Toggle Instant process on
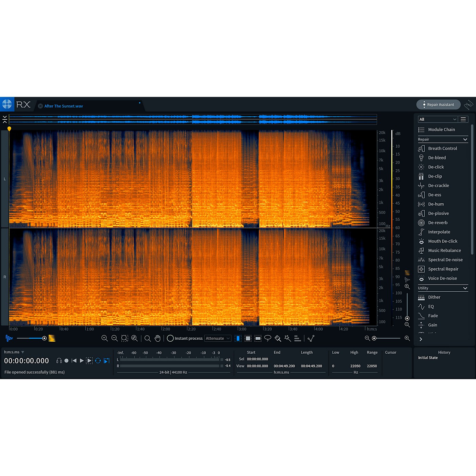The width and height of the screenshot is (476, 476). (170, 338)
